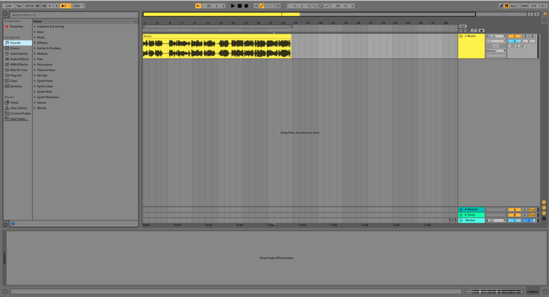Toggle the In/Out section show button
549x297 pixels.
coord(544,202)
